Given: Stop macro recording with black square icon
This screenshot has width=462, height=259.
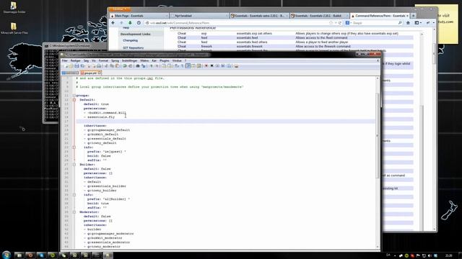Looking at the screenshot, I should coord(212,65).
